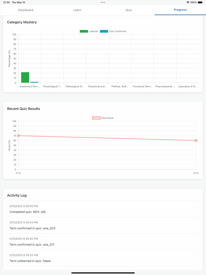
Task: Click the 'Recent Quiz Results' heading
Action: tap(24, 109)
